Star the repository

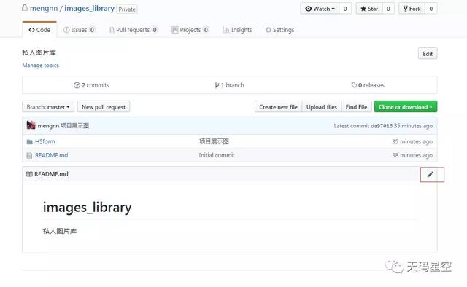point(369,9)
